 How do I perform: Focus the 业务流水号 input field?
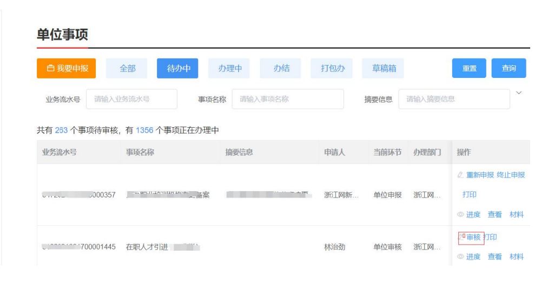[x=131, y=99]
